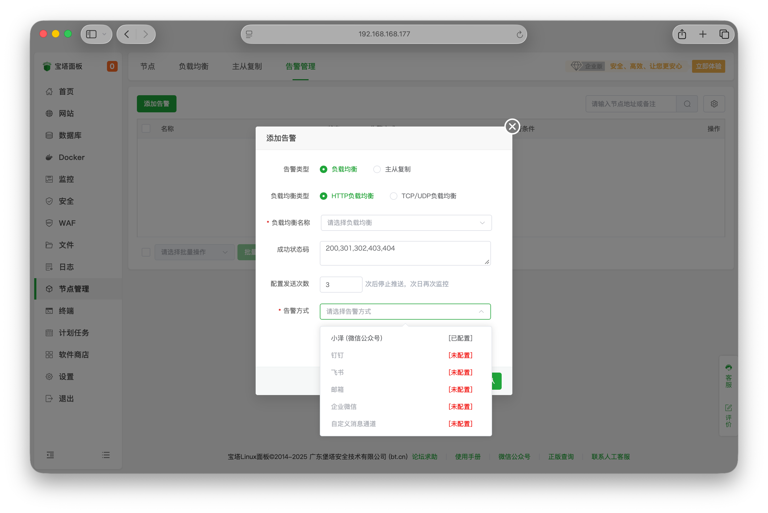Click the search magnifier icon

point(687,104)
